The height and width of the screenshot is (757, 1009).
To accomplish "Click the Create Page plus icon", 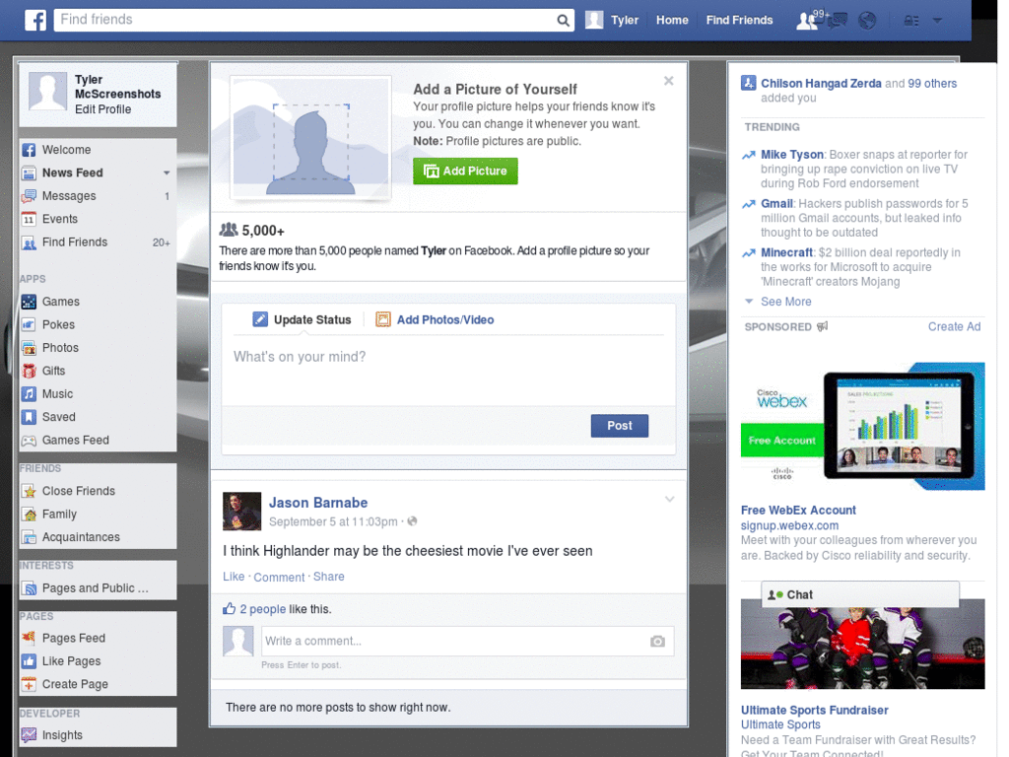I will pyautogui.click(x=29, y=684).
